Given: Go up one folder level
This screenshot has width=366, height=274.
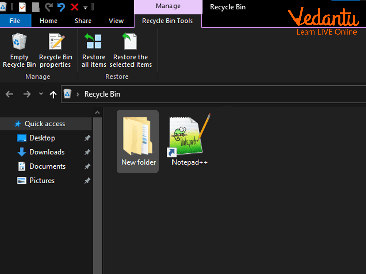Looking at the screenshot, I should (53, 94).
